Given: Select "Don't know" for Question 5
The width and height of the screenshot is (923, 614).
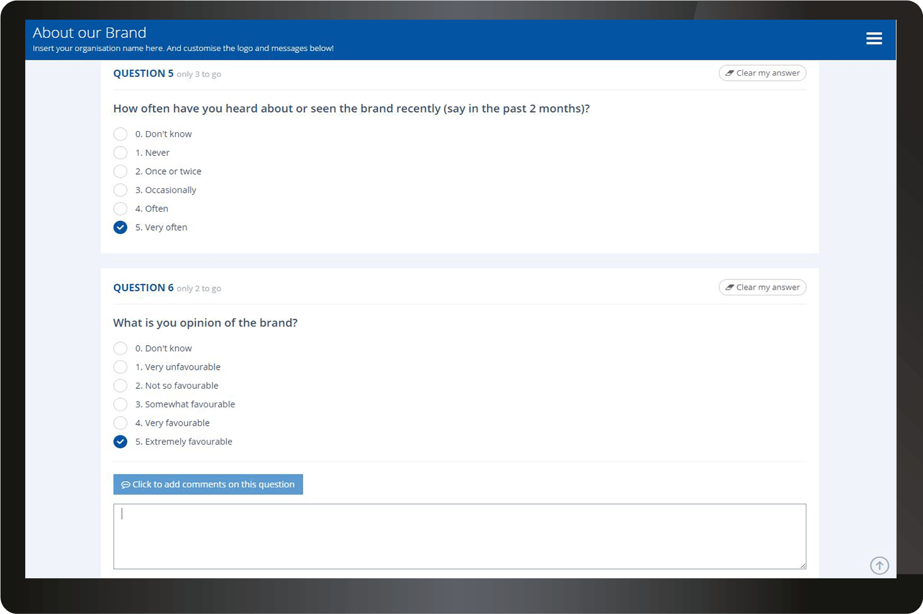Looking at the screenshot, I should pos(121,134).
